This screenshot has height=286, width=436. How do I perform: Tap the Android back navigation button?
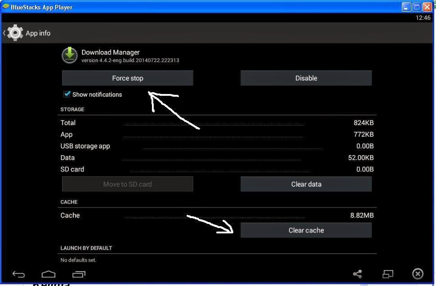pyautogui.click(x=18, y=274)
